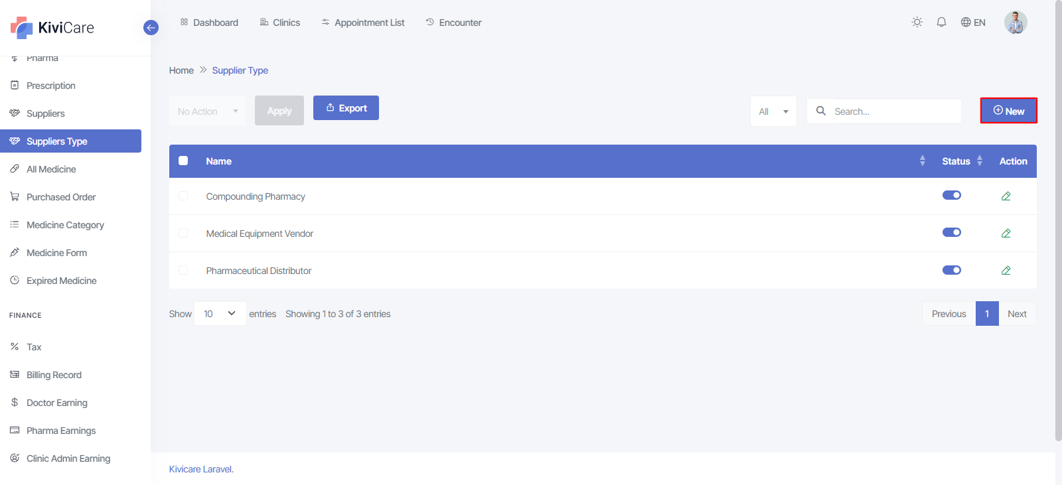Select the Medical Equipment Vendor checkbox
Viewport: 1062px width, 485px height.
(x=183, y=234)
